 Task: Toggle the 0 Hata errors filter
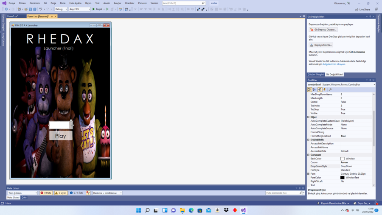46,193
